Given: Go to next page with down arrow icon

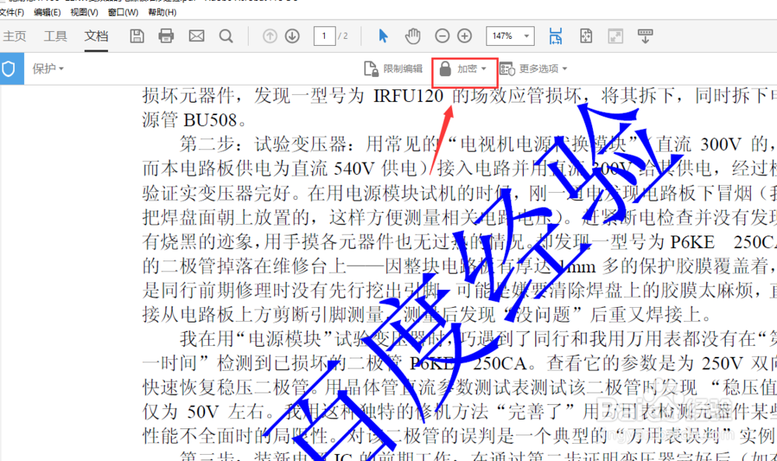Looking at the screenshot, I should 291,36.
